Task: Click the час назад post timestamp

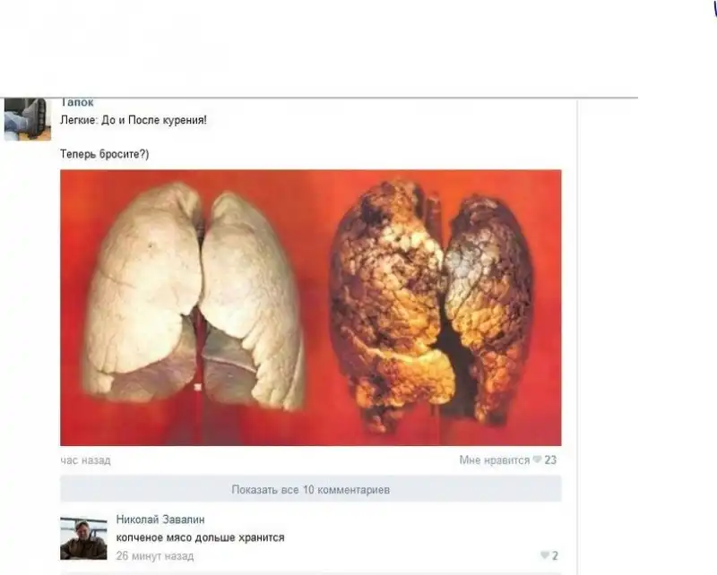Action: (85, 460)
